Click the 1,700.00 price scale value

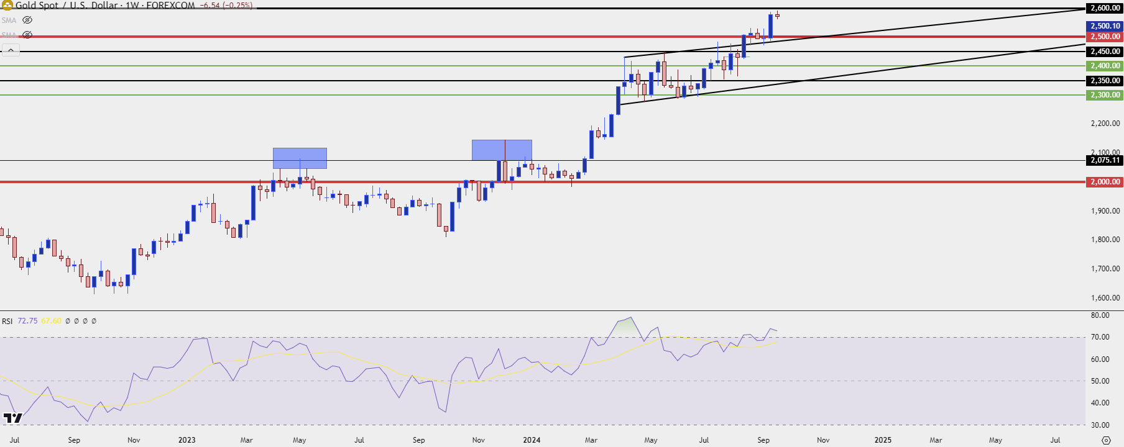[1105, 269]
